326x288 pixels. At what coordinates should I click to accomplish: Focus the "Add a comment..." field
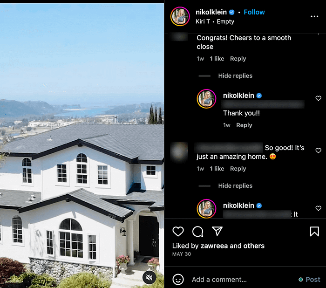(x=243, y=279)
